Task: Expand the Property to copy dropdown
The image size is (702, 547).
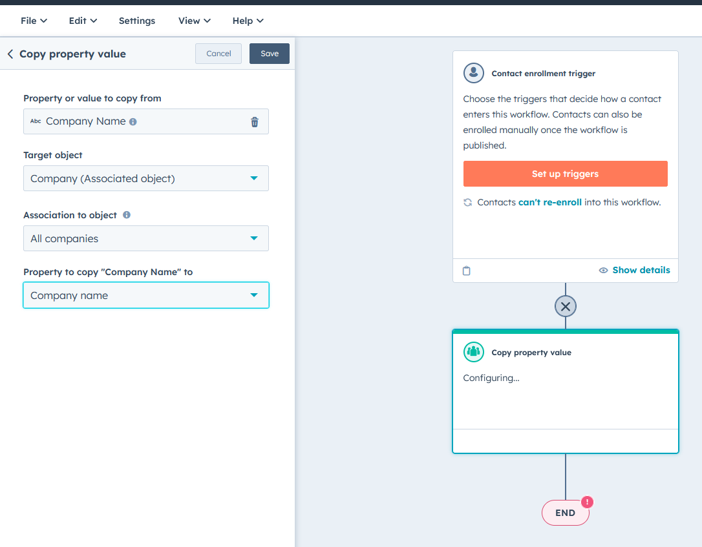Action: (254, 294)
